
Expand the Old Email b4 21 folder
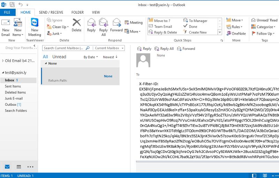3,61
